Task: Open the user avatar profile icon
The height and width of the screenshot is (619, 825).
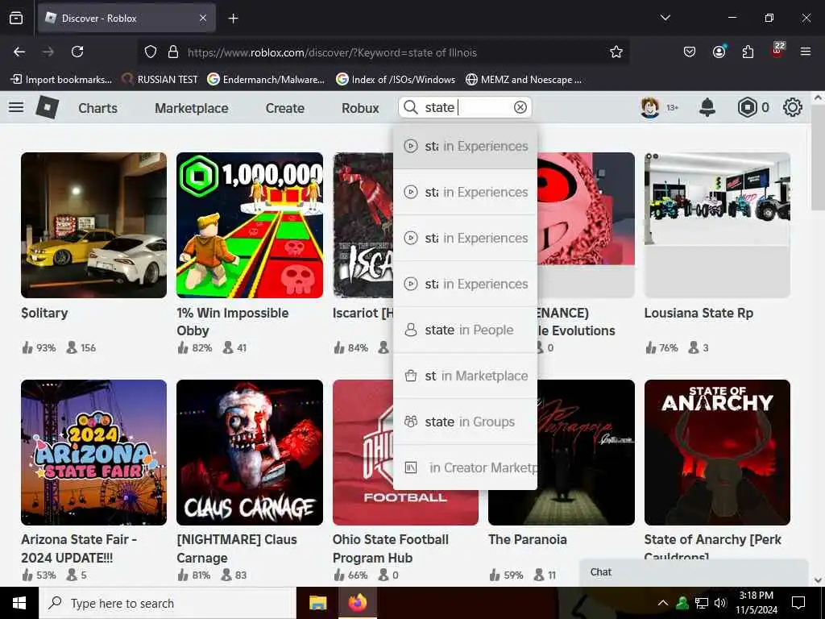Action: [650, 107]
